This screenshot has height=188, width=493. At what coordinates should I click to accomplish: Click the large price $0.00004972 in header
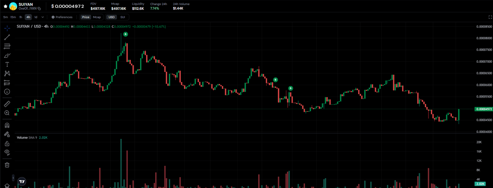(68, 6)
